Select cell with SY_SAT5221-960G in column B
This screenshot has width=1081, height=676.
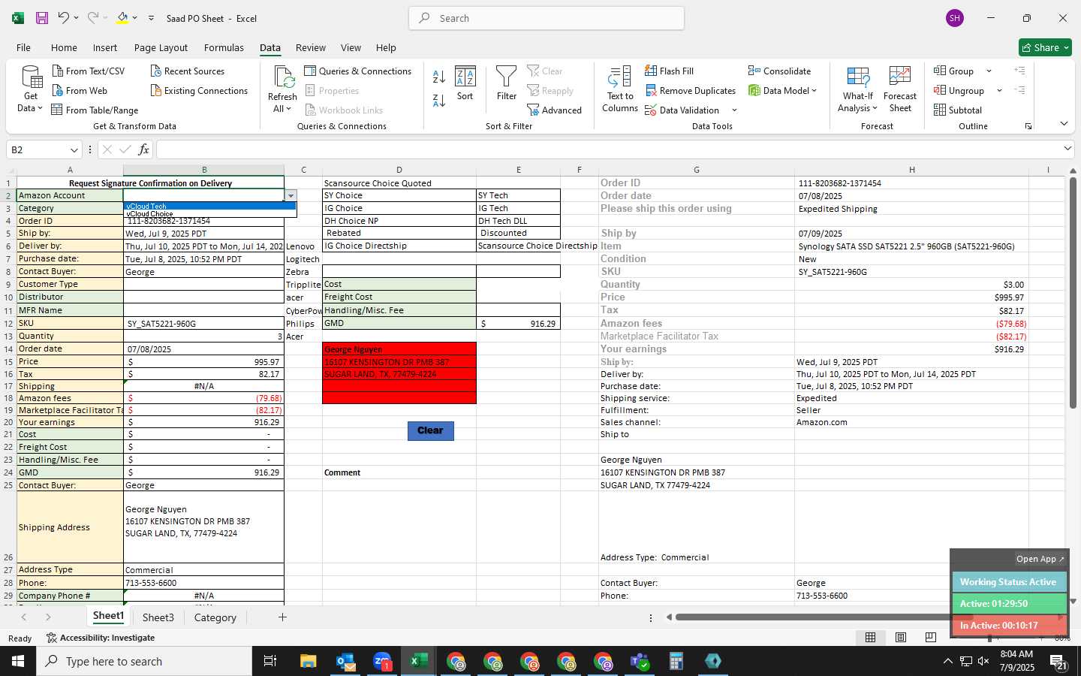coord(203,323)
